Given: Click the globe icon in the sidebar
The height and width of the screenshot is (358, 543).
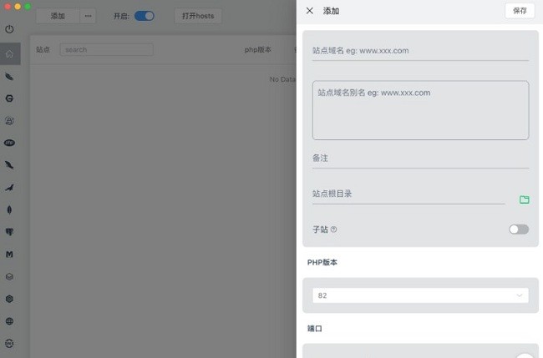Looking at the screenshot, I should [9, 320].
